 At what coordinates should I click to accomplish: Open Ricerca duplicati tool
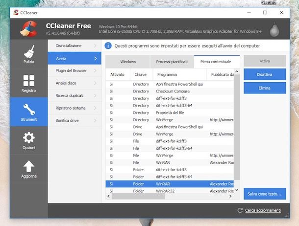click(75, 95)
